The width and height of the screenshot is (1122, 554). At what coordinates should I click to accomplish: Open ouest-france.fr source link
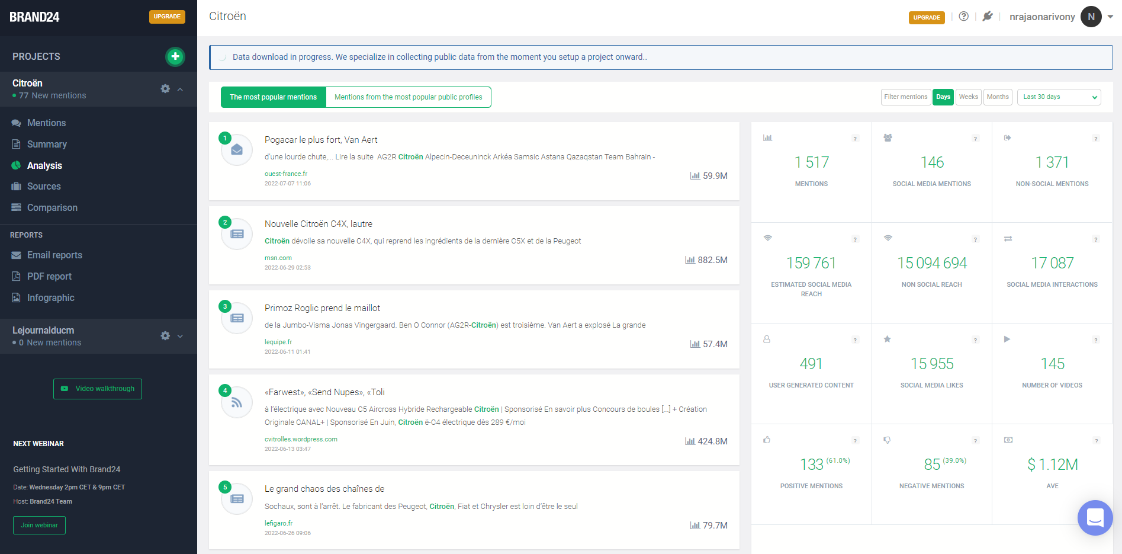tap(286, 174)
